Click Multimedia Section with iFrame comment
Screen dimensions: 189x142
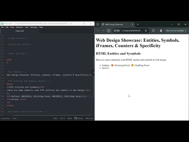click(27, 112)
